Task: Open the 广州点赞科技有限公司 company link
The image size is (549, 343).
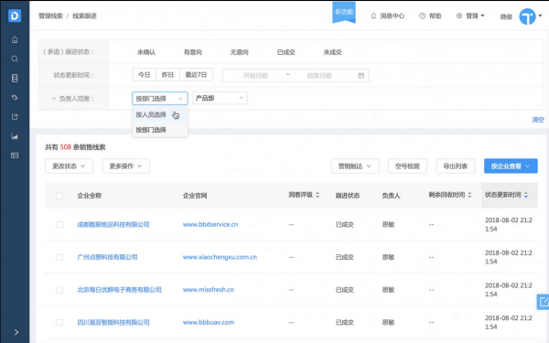Action: (x=107, y=257)
